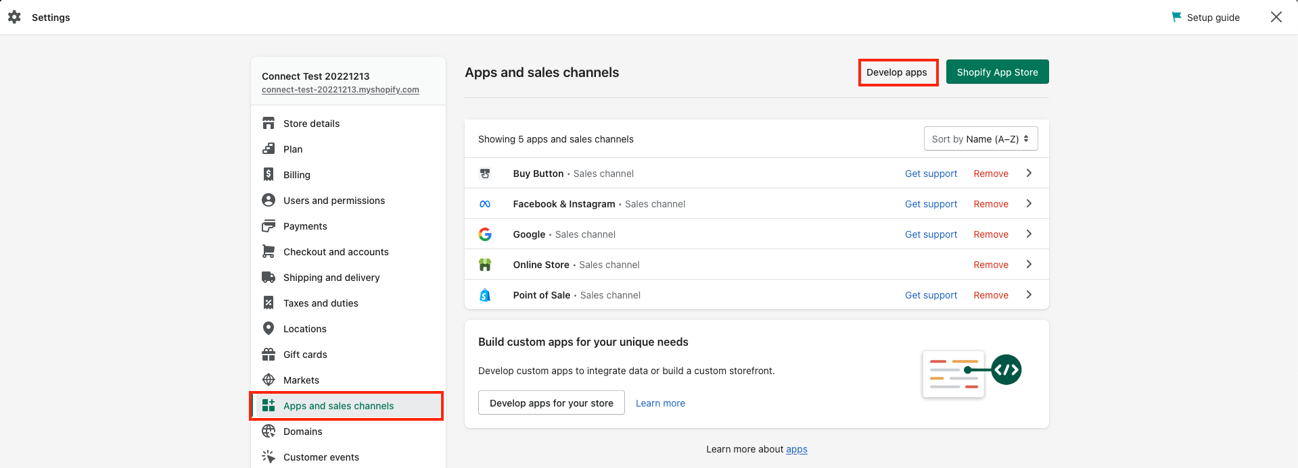Click the Checkout cart icon
The width and height of the screenshot is (1298, 468).
(x=269, y=251)
